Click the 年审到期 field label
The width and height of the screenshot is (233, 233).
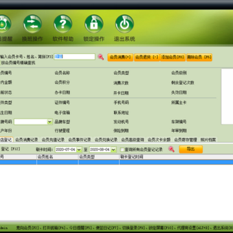tap(179, 131)
